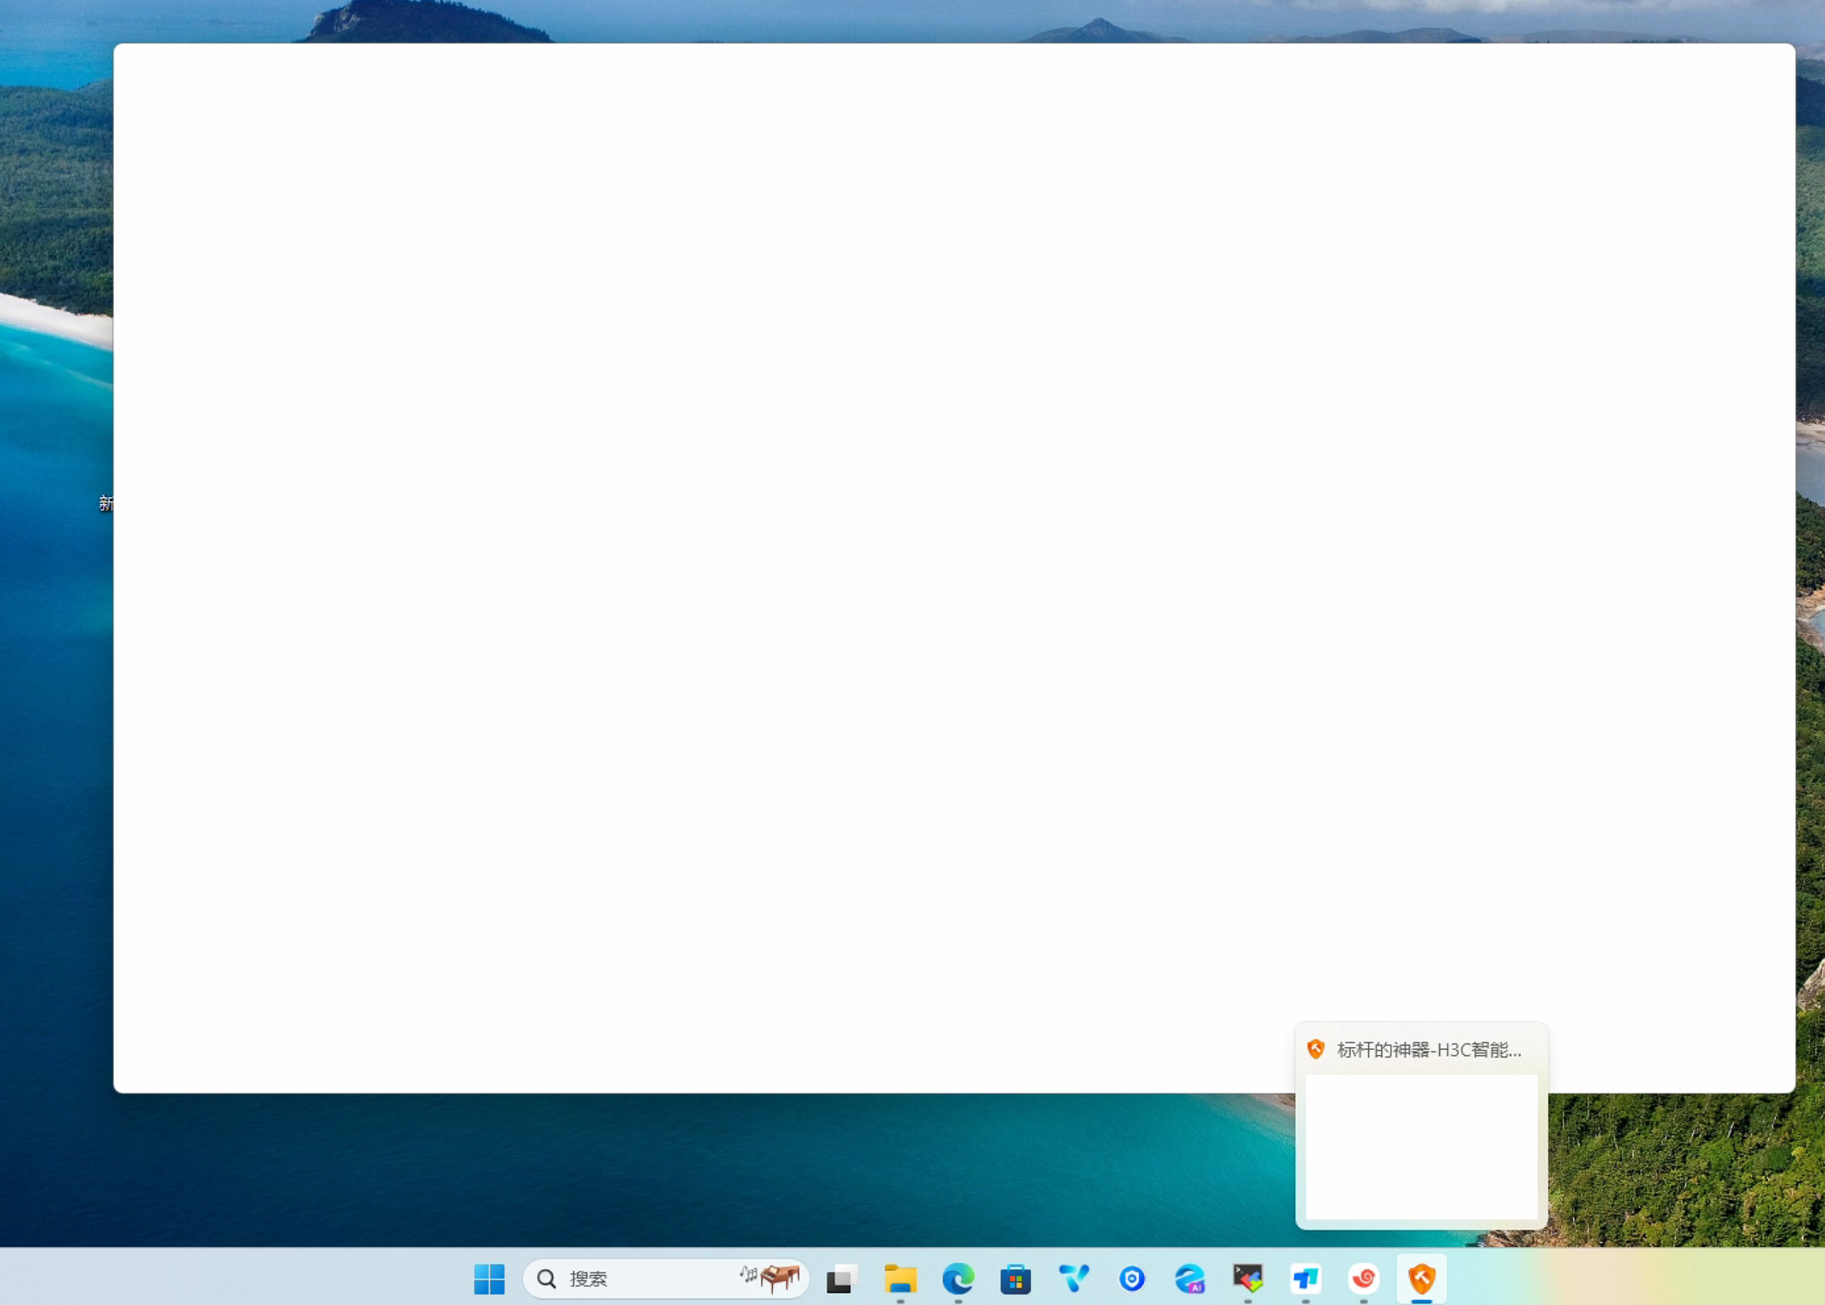Open the terminal icon with colored diamond
Image resolution: width=1825 pixels, height=1305 pixels.
pos(1248,1279)
